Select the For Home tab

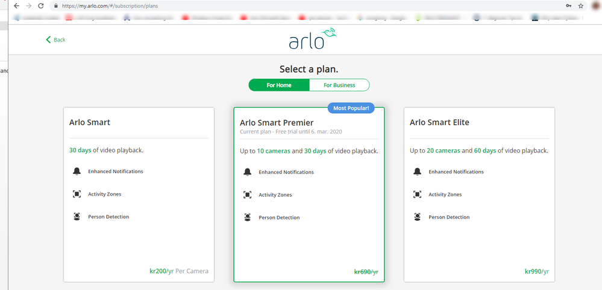pyautogui.click(x=279, y=85)
